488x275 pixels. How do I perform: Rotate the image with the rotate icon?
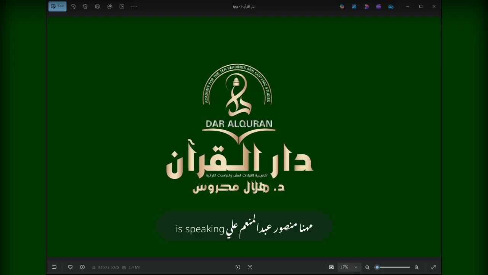(73, 6)
